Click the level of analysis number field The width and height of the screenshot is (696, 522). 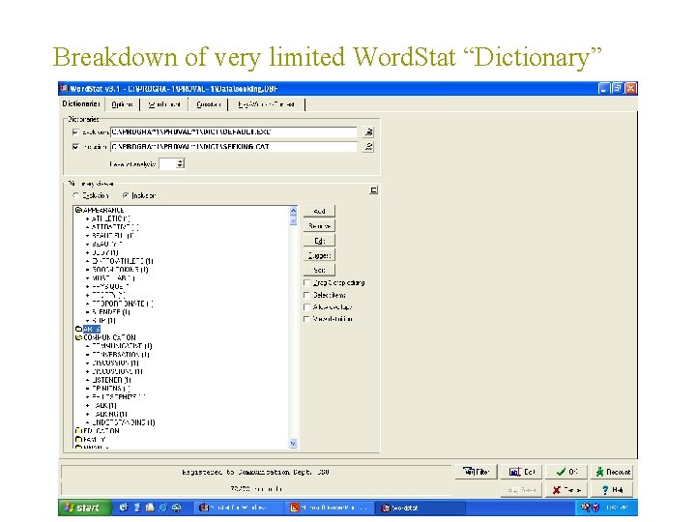(168, 163)
